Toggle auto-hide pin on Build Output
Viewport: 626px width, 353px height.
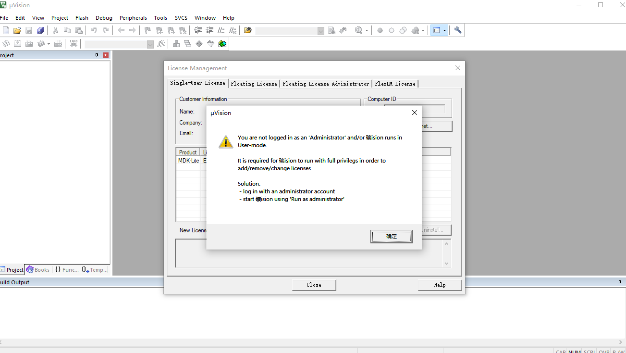click(620, 282)
